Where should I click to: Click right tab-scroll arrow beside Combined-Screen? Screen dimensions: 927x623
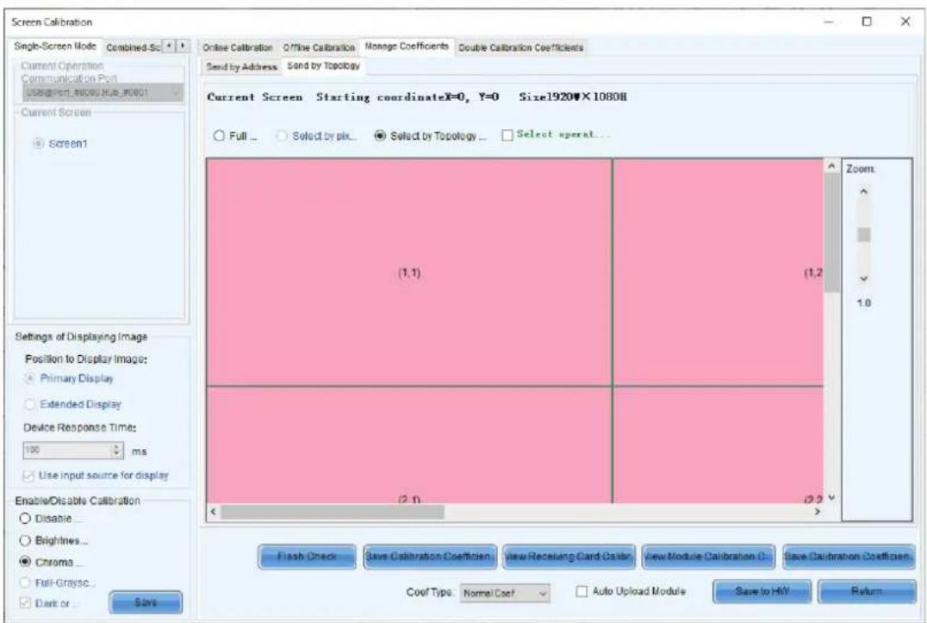point(183,46)
